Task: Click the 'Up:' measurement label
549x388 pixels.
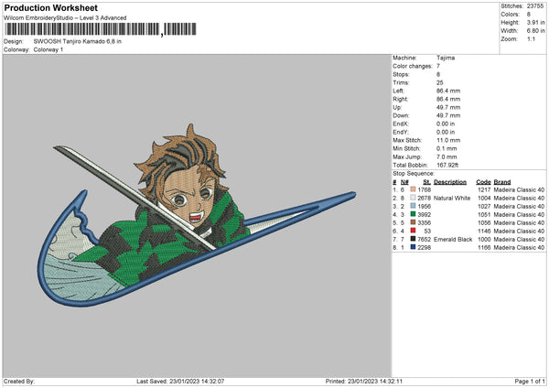Action: [397, 107]
